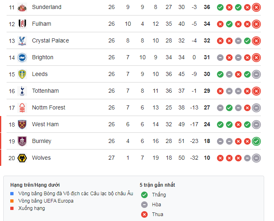Click Wolves' latest draw result indicator

(256, 158)
